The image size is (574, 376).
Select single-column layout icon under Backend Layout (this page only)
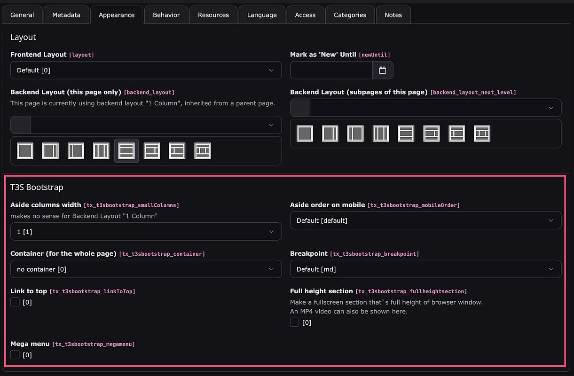click(25, 151)
